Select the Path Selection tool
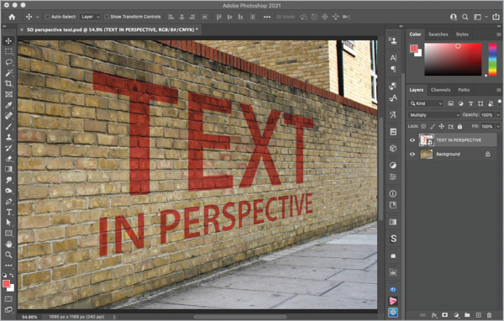 (x=8, y=223)
